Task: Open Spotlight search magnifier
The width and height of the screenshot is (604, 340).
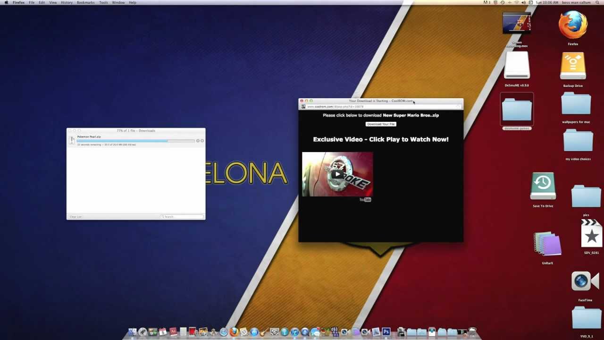Action: click(597, 2)
